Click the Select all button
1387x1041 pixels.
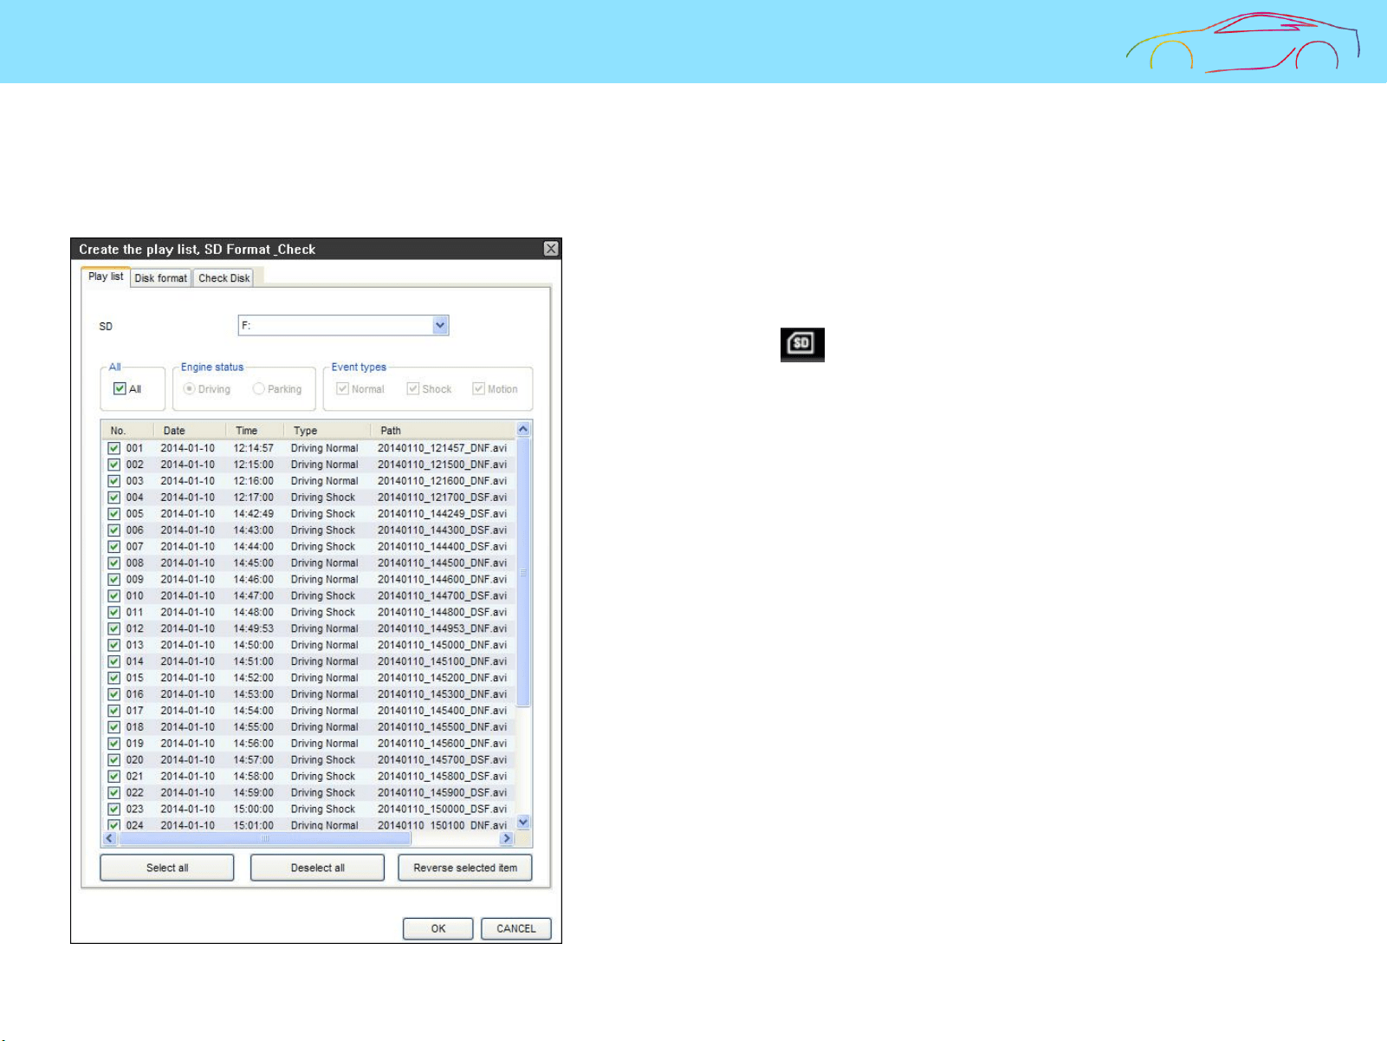167,868
